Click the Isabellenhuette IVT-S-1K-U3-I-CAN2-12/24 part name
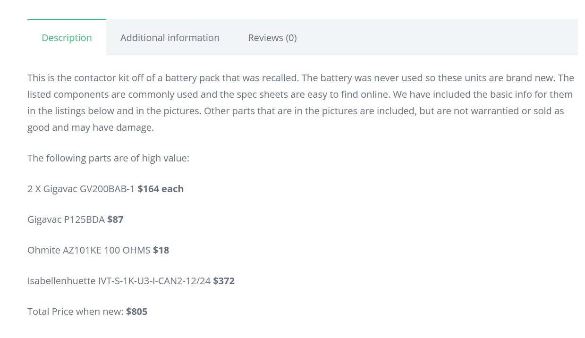The height and width of the screenshot is (338, 585). tap(119, 281)
